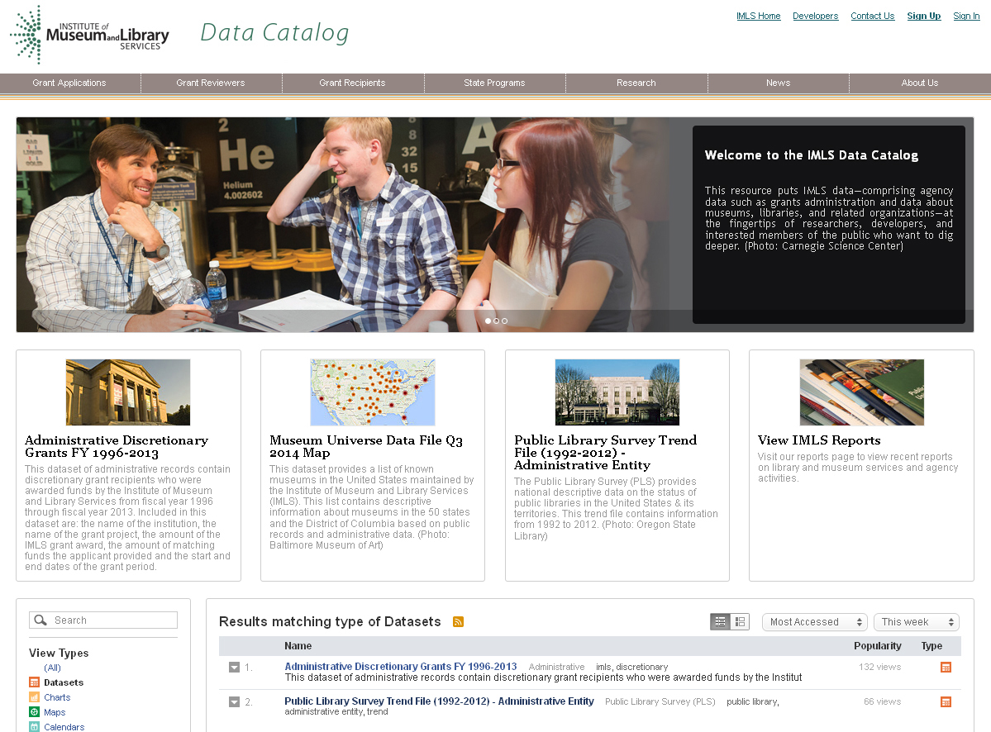Click the Sign In link
Image resolution: width=991 pixels, height=732 pixels.
tap(966, 16)
